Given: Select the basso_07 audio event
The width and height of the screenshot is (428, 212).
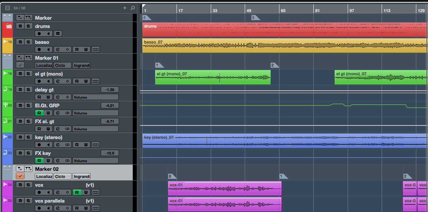Looking at the screenshot, I should (x=285, y=45).
